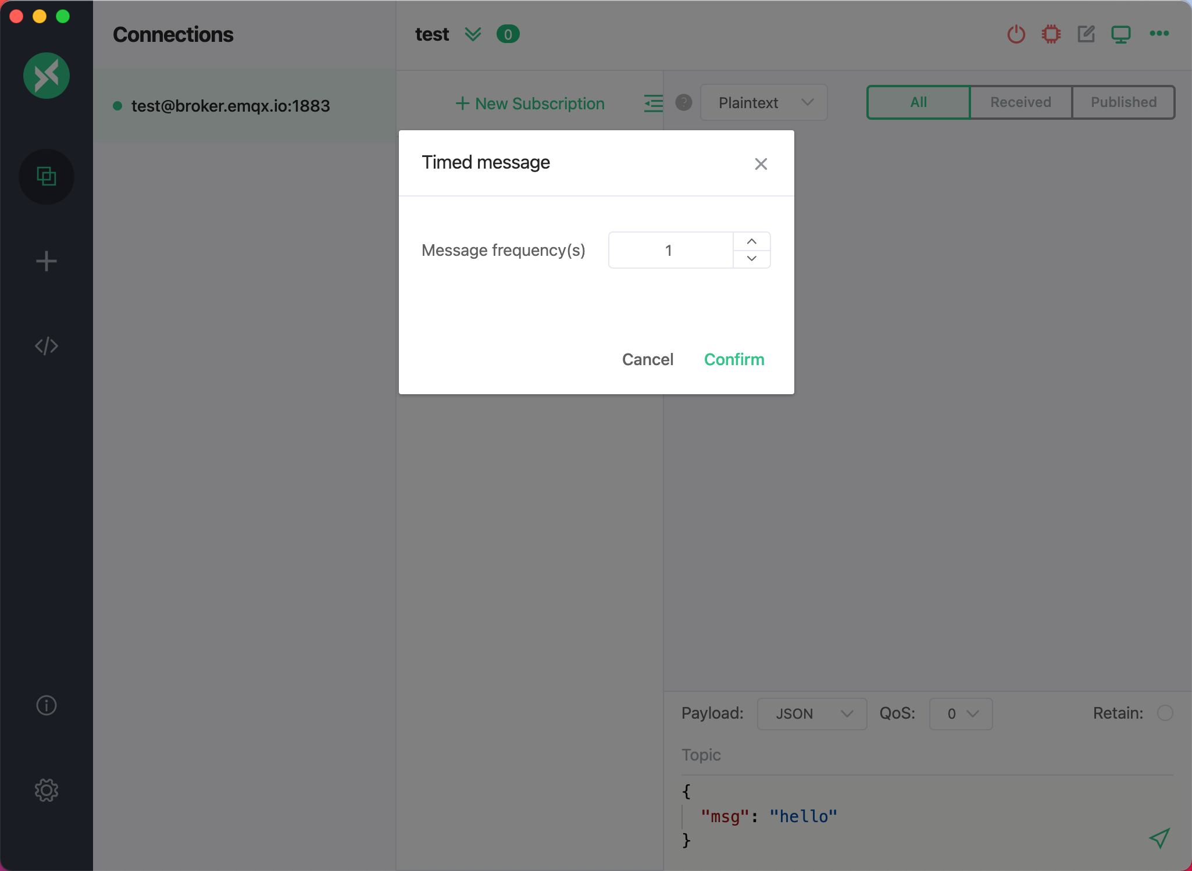1192x871 pixels.
Task: Open the new connection icon
Action: tap(47, 260)
